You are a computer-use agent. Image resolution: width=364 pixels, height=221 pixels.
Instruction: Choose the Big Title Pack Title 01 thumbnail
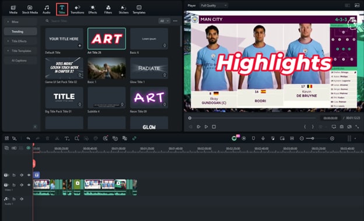coord(64,97)
